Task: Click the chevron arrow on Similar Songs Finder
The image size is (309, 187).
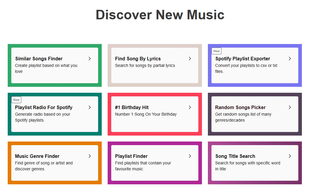Action: pyautogui.click(x=90, y=59)
